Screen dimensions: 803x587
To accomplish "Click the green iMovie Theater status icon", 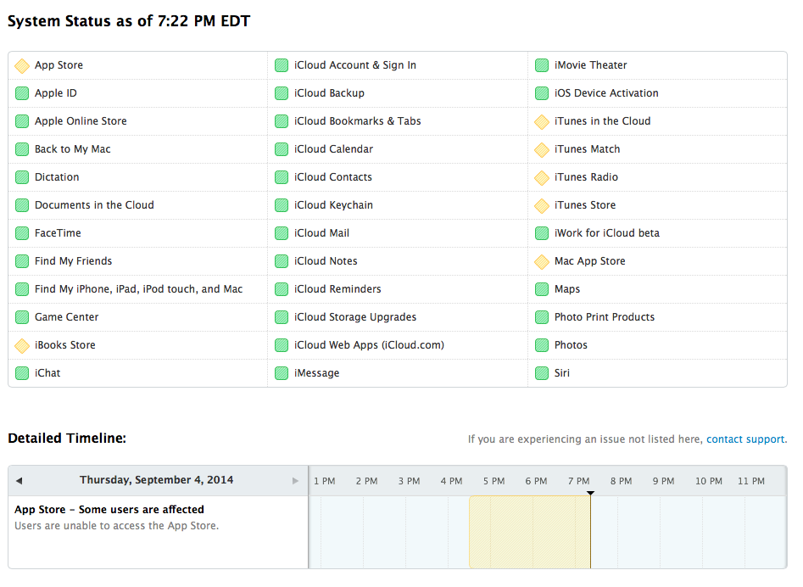I will pos(542,65).
